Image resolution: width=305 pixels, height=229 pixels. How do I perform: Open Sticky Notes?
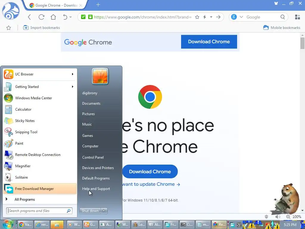click(x=40, y=121)
